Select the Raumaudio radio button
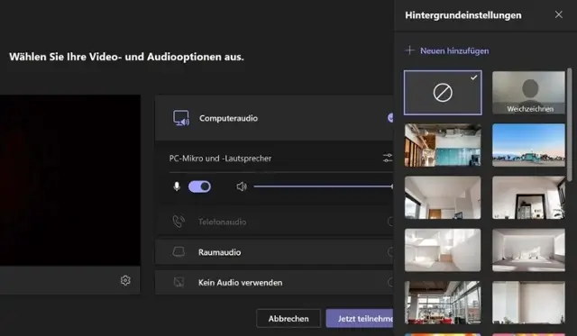 [390, 252]
